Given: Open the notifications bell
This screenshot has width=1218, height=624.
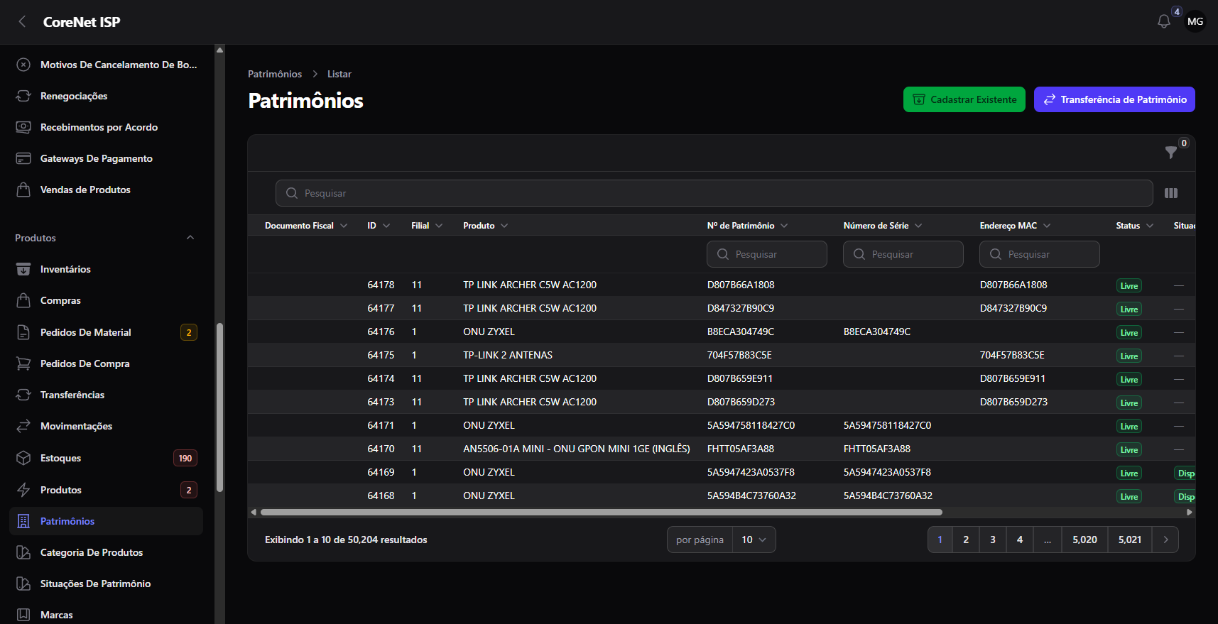Looking at the screenshot, I should (x=1163, y=21).
